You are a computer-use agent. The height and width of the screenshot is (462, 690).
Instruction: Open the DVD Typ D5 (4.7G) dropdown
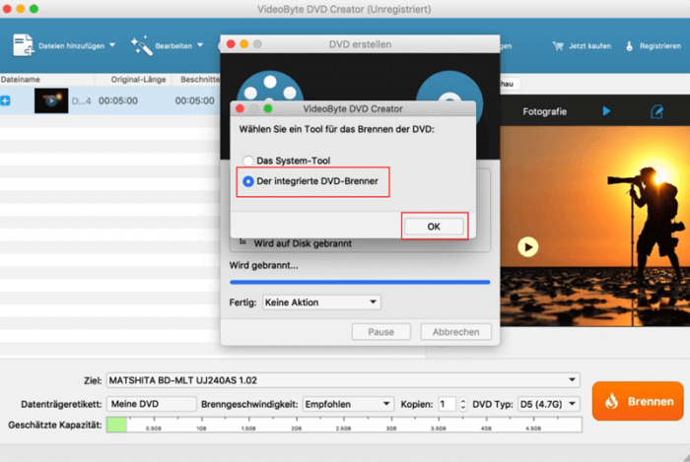click(x=548, y=404)
